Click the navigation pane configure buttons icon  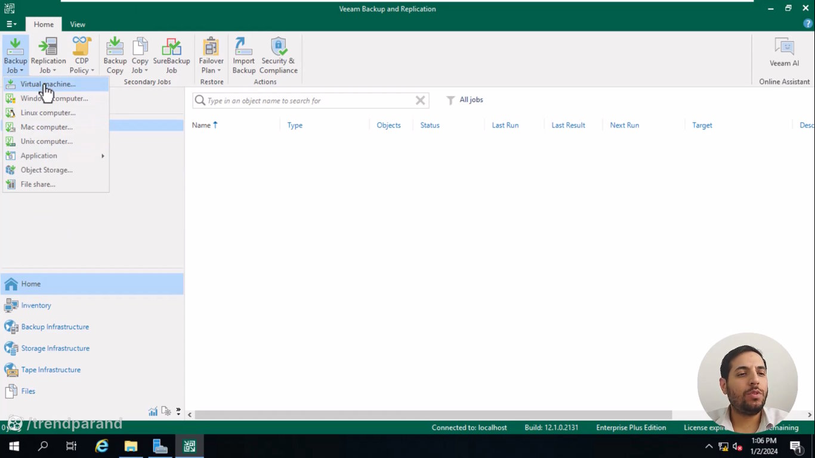(x=166, y=411)
